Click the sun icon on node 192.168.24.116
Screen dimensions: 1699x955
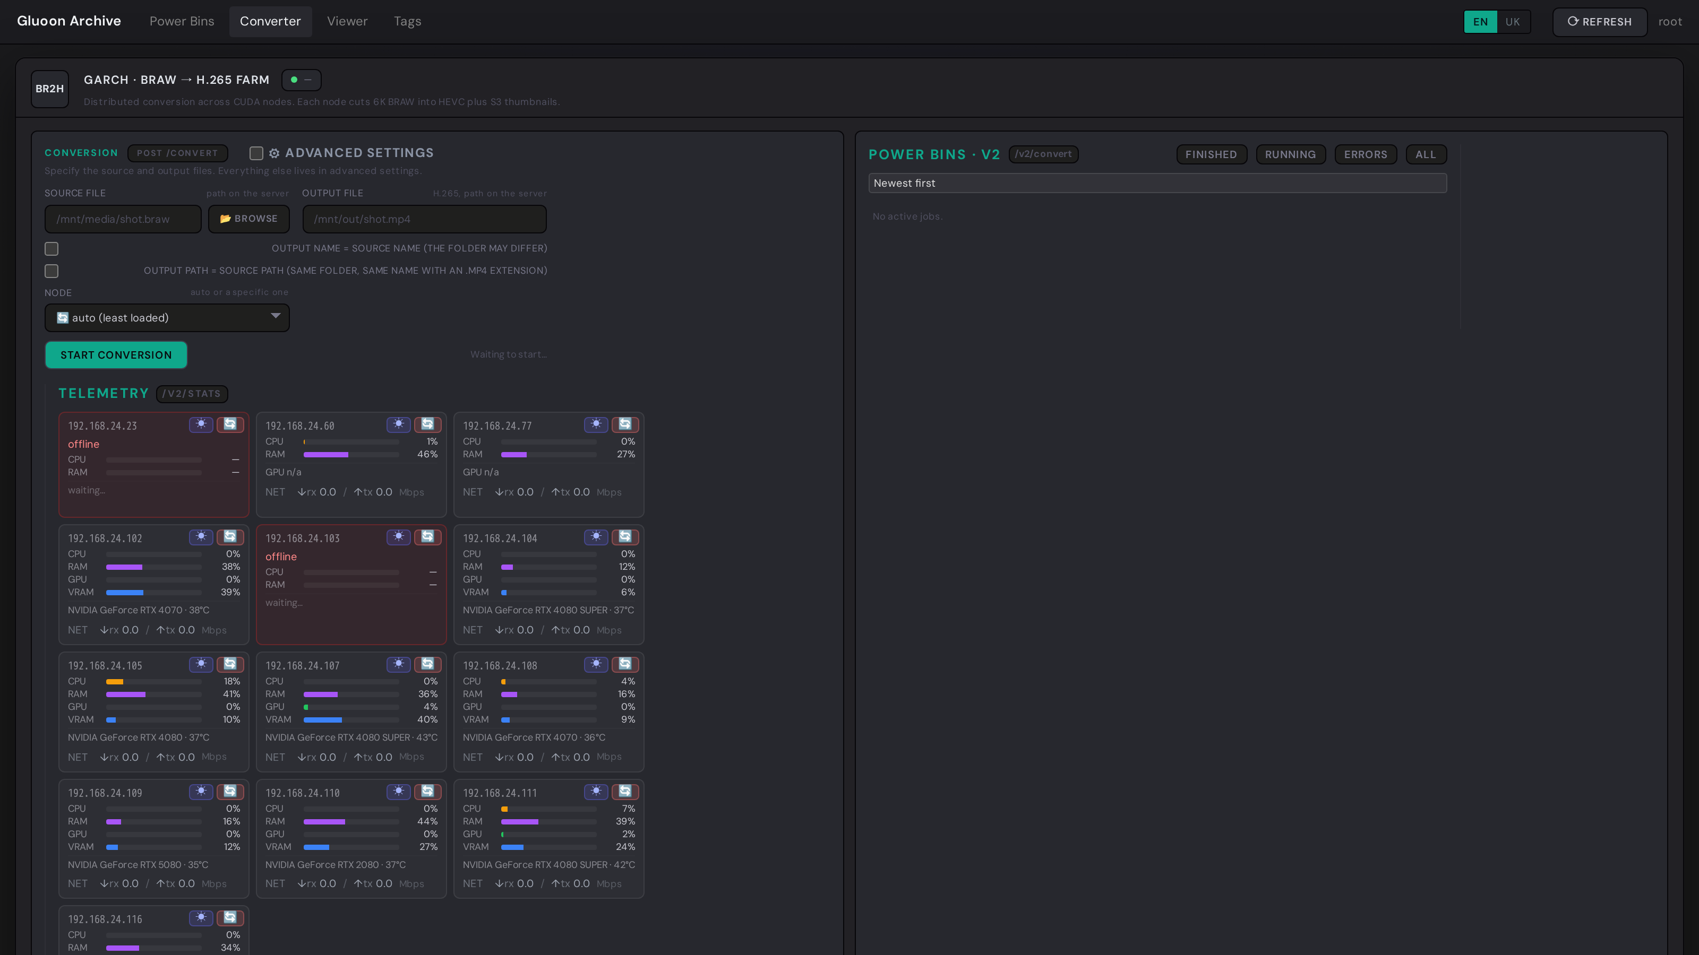click(201, 918)
